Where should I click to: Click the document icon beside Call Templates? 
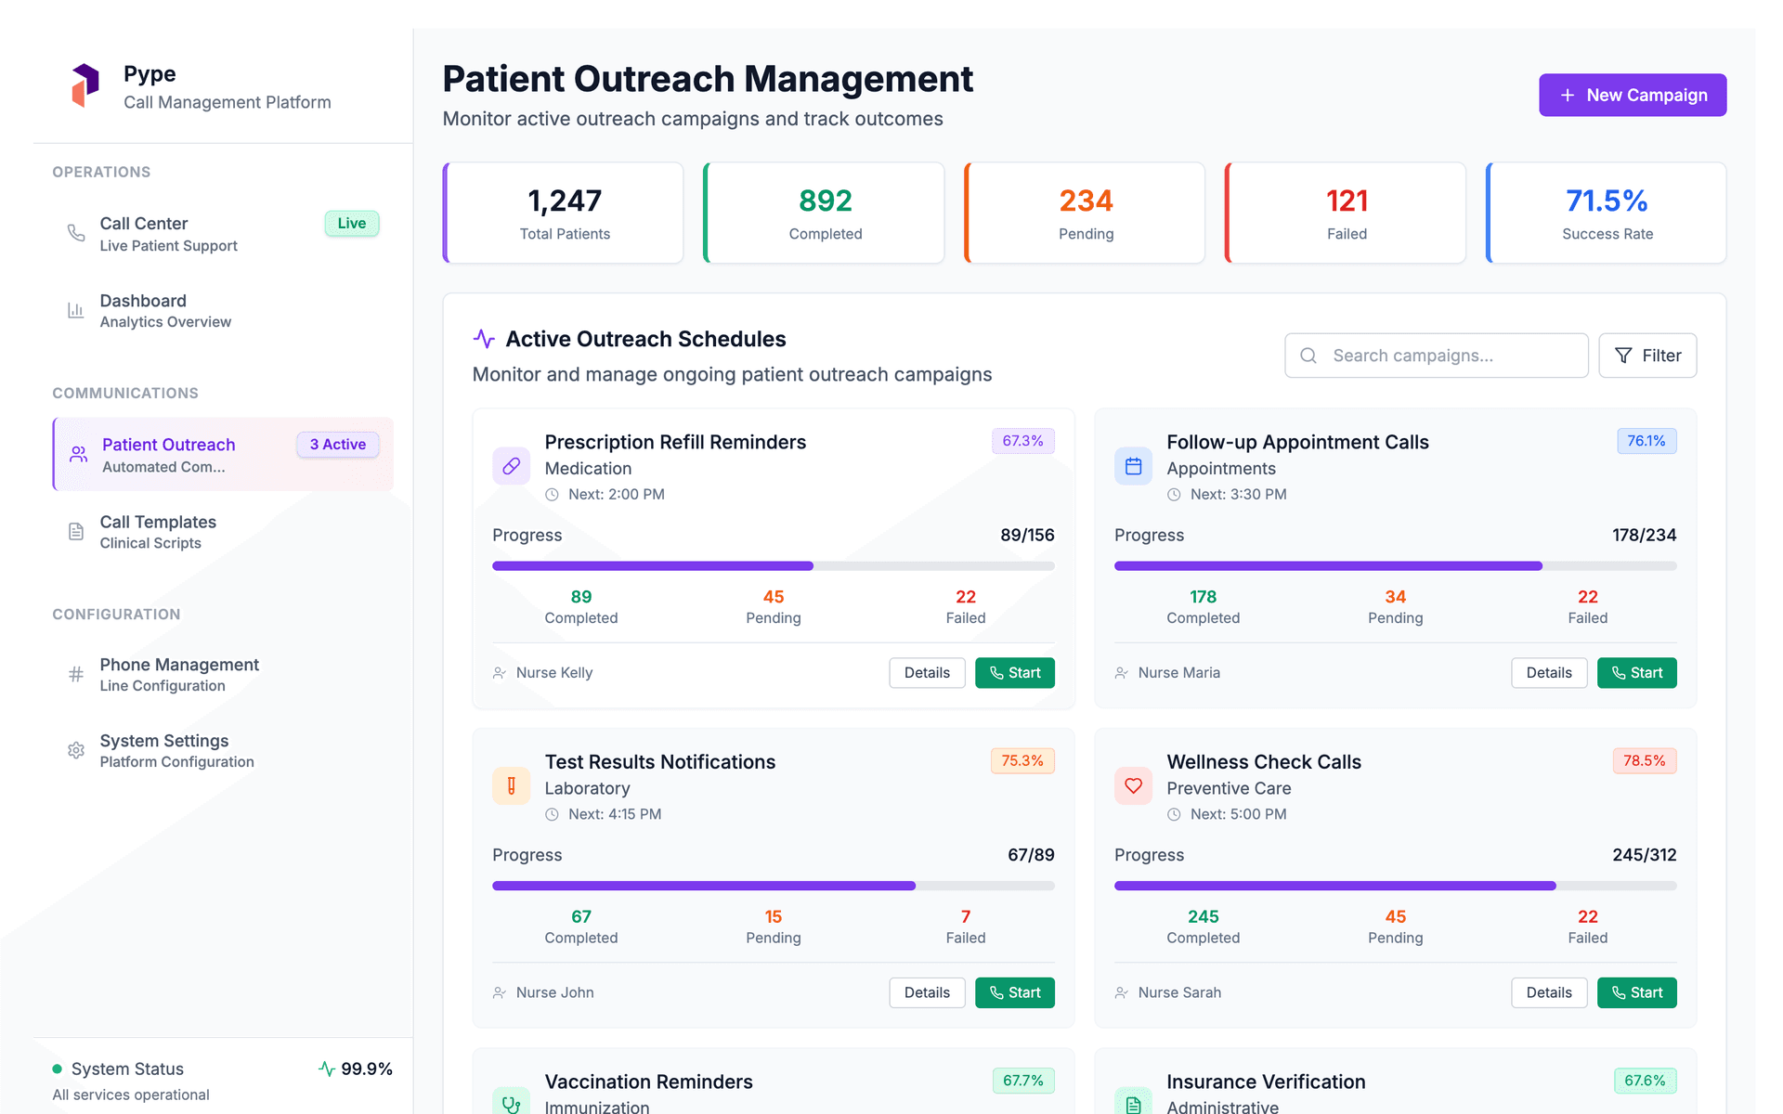(76, 531)
